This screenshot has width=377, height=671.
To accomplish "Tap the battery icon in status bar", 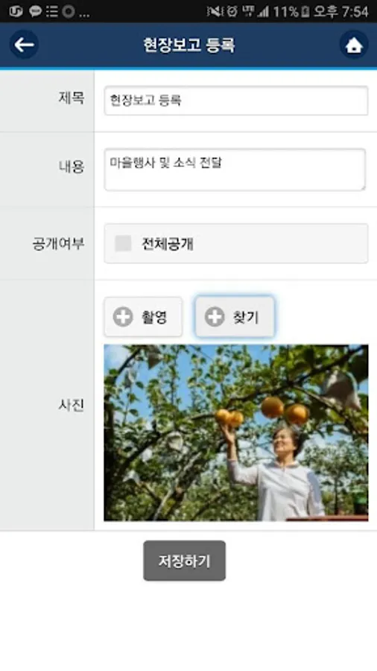I will click(305, 11).
